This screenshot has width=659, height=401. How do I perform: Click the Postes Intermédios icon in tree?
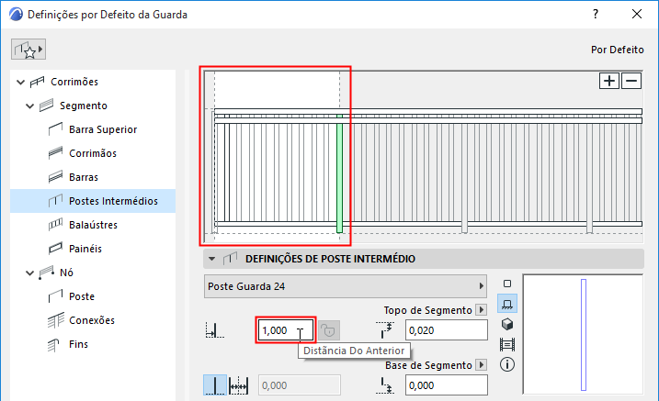click(55, 200)
